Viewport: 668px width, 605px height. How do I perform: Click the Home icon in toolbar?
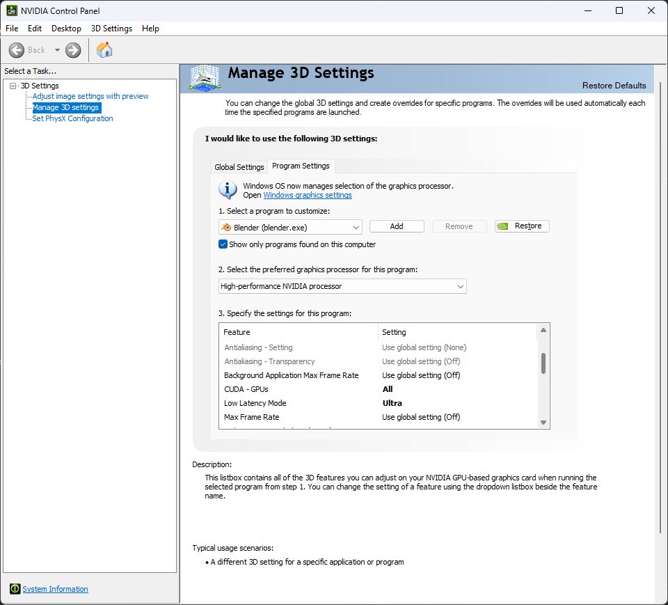click(104, 50)
